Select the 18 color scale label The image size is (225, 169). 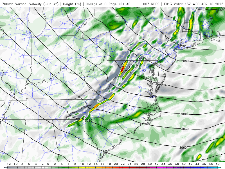point(109,164)
